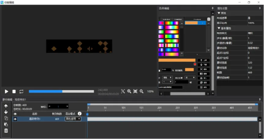This screenshot has width=264, height=139.
Task: Move the selected layer up
Action: coord(6,106)
